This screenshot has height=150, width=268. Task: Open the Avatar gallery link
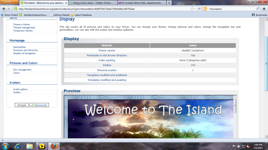pyautogui.click(x=20, y=89)
